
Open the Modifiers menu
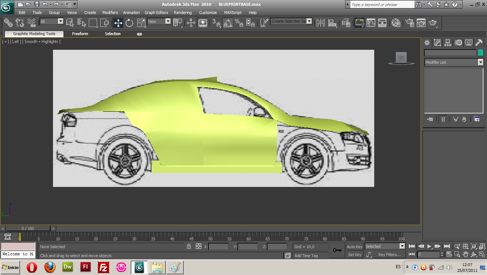pos(110,13)
